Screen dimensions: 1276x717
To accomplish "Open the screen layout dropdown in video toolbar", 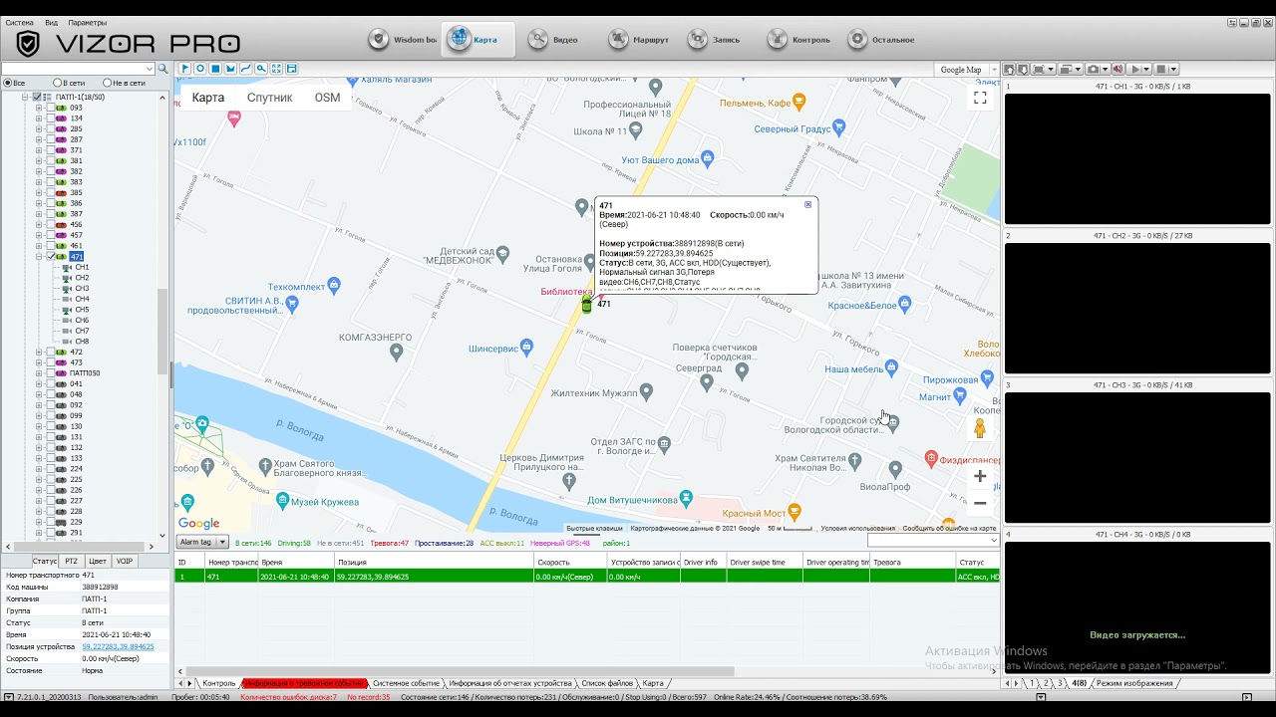I will point(1078,70).
